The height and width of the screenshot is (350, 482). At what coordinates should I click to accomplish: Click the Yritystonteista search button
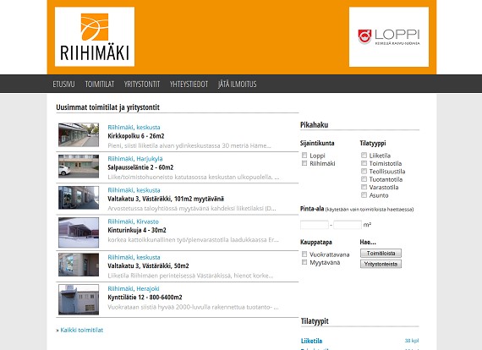(381, 264)
